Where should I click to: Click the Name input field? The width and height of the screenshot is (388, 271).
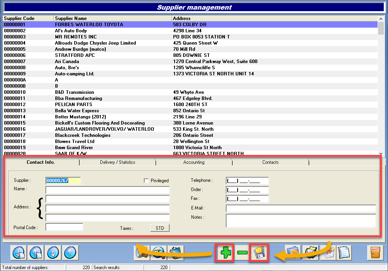click(x=107, y=190)
